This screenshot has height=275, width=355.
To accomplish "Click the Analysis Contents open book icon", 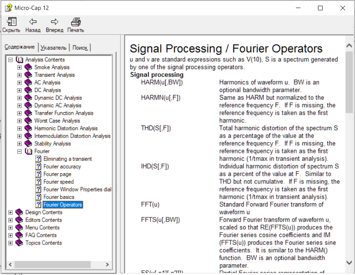I will (x=19, y=60).
